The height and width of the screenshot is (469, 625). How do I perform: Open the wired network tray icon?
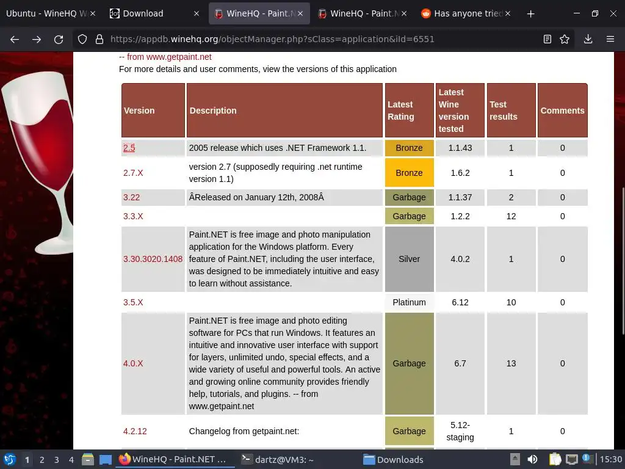coord(571,459)
